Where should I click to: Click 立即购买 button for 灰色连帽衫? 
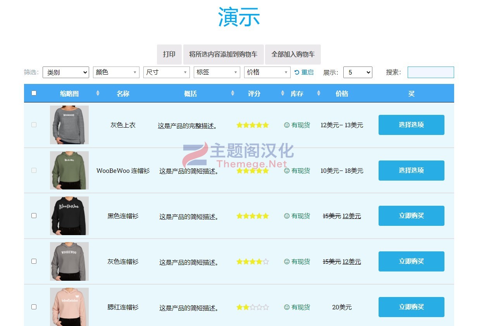(x=412, y=261)
